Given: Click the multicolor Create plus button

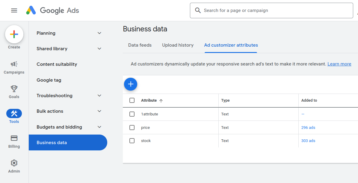Looking at the screenshot, I should (14, 34).
